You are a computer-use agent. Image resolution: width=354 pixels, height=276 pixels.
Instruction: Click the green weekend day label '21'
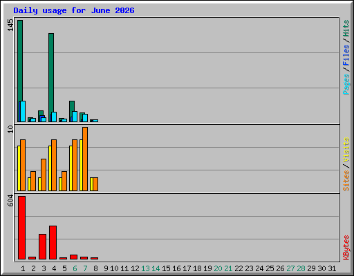(228, 268)
